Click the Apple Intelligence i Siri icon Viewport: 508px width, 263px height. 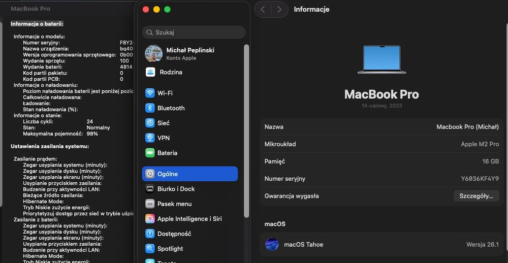150,219
